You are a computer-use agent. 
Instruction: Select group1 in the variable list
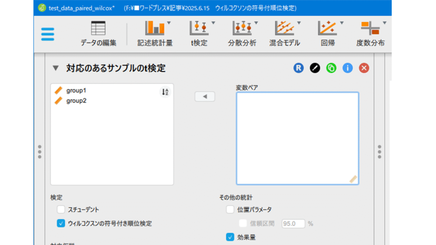click(76, 90)
